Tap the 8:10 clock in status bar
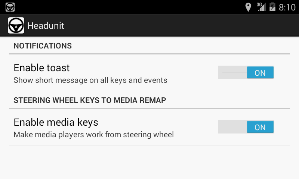This screenshot has width=299, height=179. point(287,7)
